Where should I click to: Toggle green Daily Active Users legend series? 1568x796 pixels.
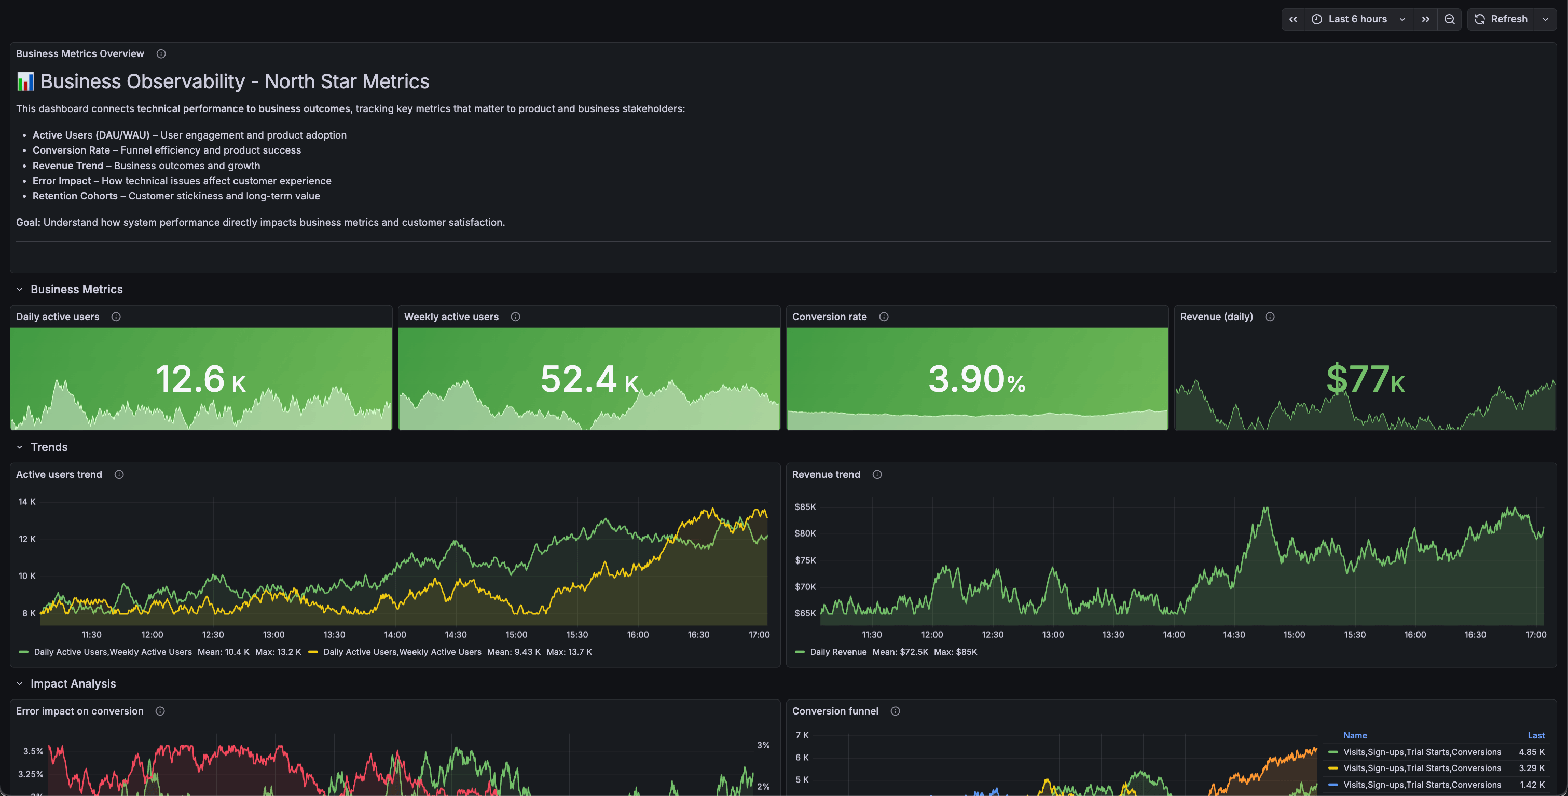(x=113, y=652)
